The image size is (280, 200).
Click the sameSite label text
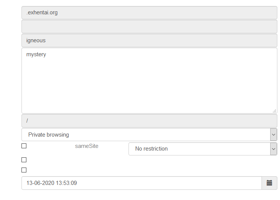click(x=87, y=146)
